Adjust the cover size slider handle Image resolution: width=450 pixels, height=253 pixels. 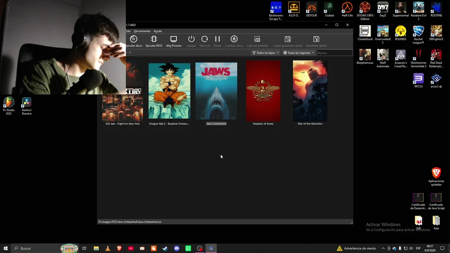point(130,53)
